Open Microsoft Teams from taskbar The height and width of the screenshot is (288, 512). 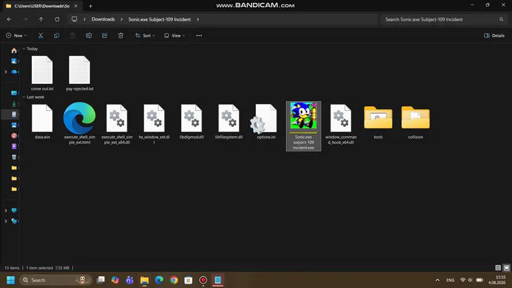click(130, 280)
